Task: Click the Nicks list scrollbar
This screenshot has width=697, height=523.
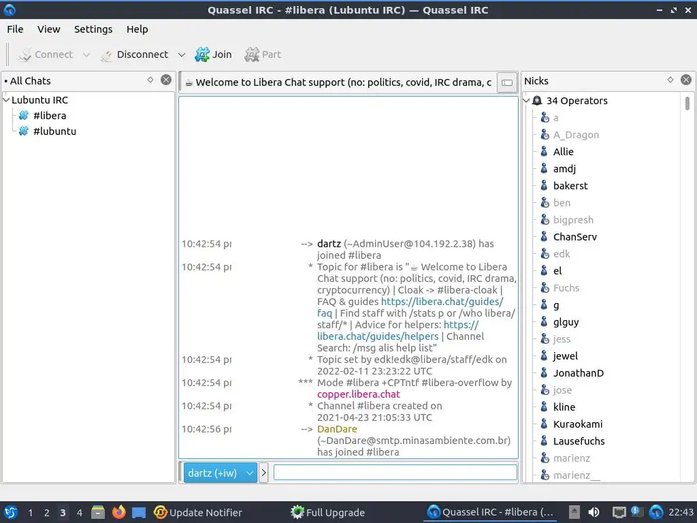Action: (x=687, y=104)
